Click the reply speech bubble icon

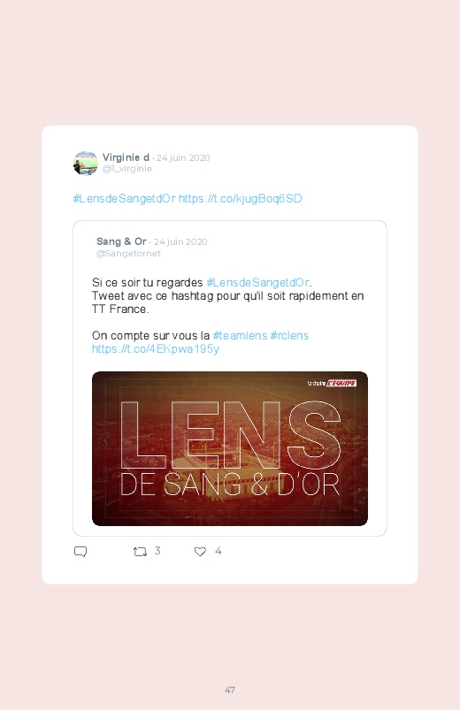pyautogui.click(x=80, y=552)
